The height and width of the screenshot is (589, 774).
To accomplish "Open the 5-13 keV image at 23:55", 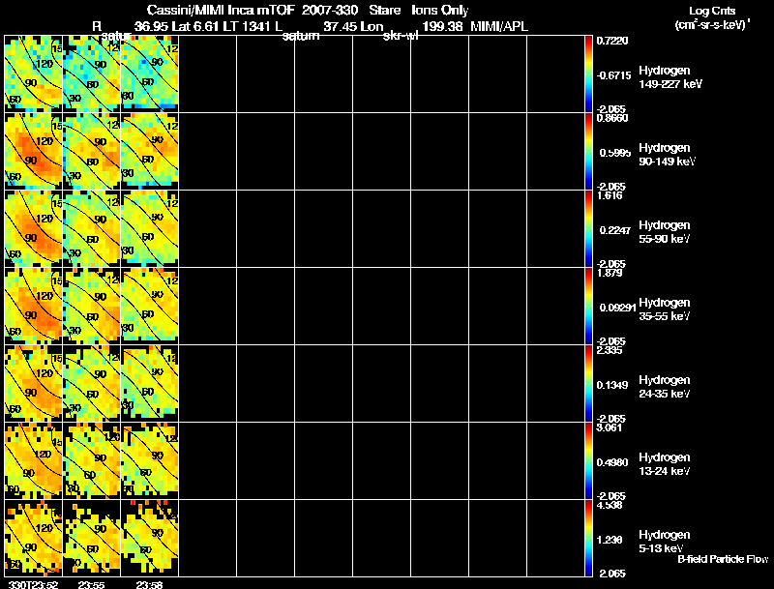I will tap(91, 538).
